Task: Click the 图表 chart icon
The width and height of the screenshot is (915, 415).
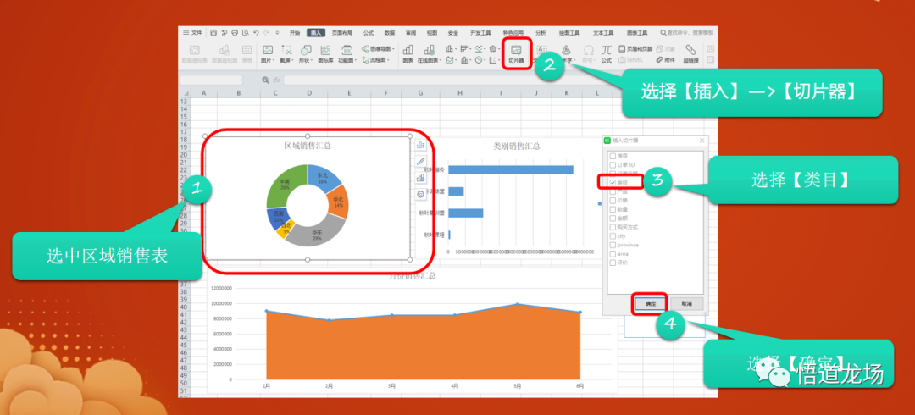Action: (x=408, y=53)
